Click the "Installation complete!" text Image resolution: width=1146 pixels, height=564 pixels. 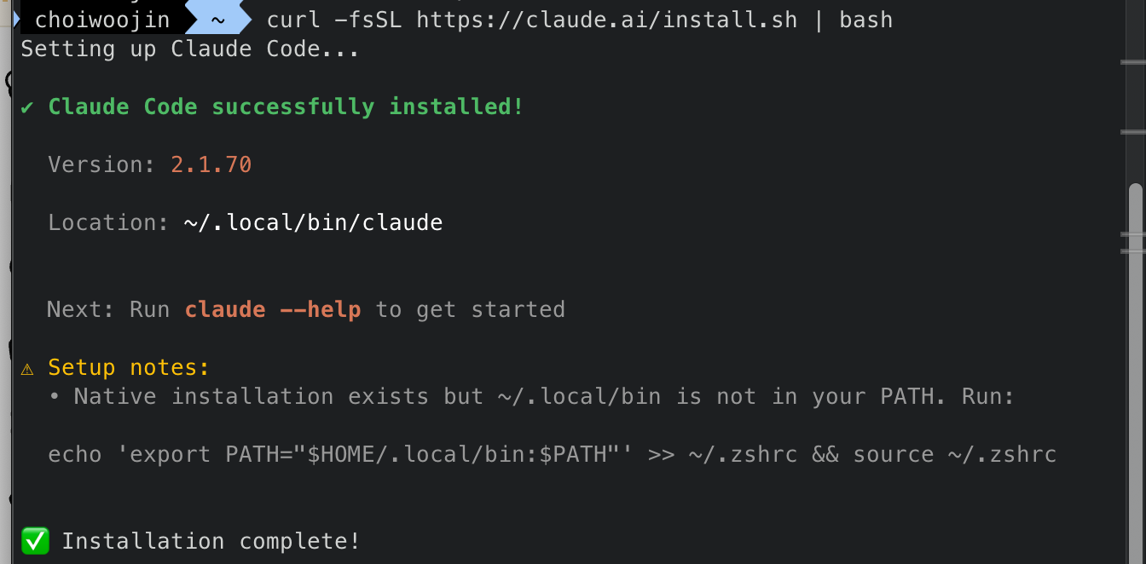coord(211,541)
